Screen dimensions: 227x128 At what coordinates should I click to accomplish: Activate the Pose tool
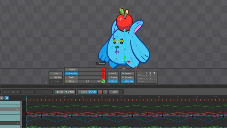[x=55, y=73]
